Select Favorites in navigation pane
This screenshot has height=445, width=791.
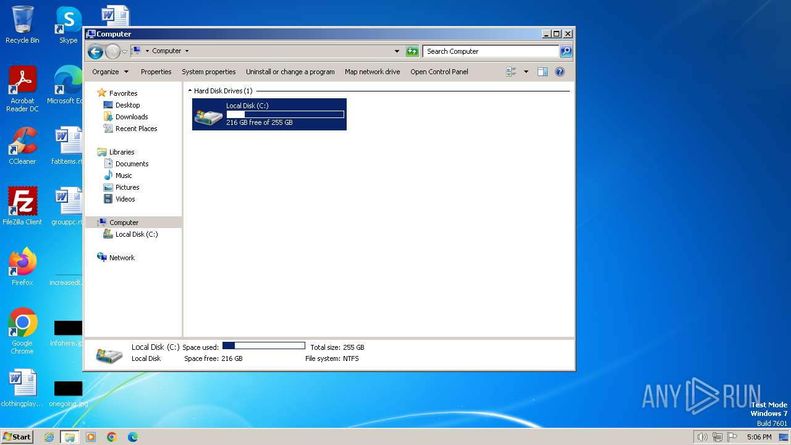pos(123,93)
